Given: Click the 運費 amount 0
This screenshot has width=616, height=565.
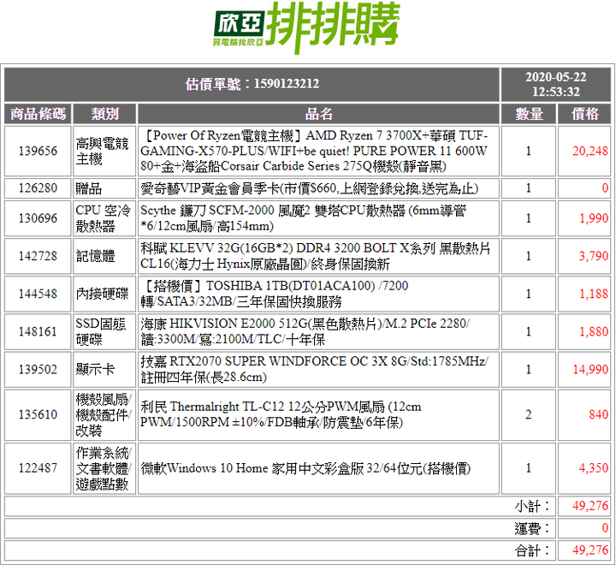Looking at the screenshot, I should click(x=605, y=528).
